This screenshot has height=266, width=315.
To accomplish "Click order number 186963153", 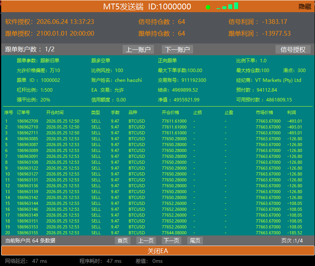I will tap(27, 227).
